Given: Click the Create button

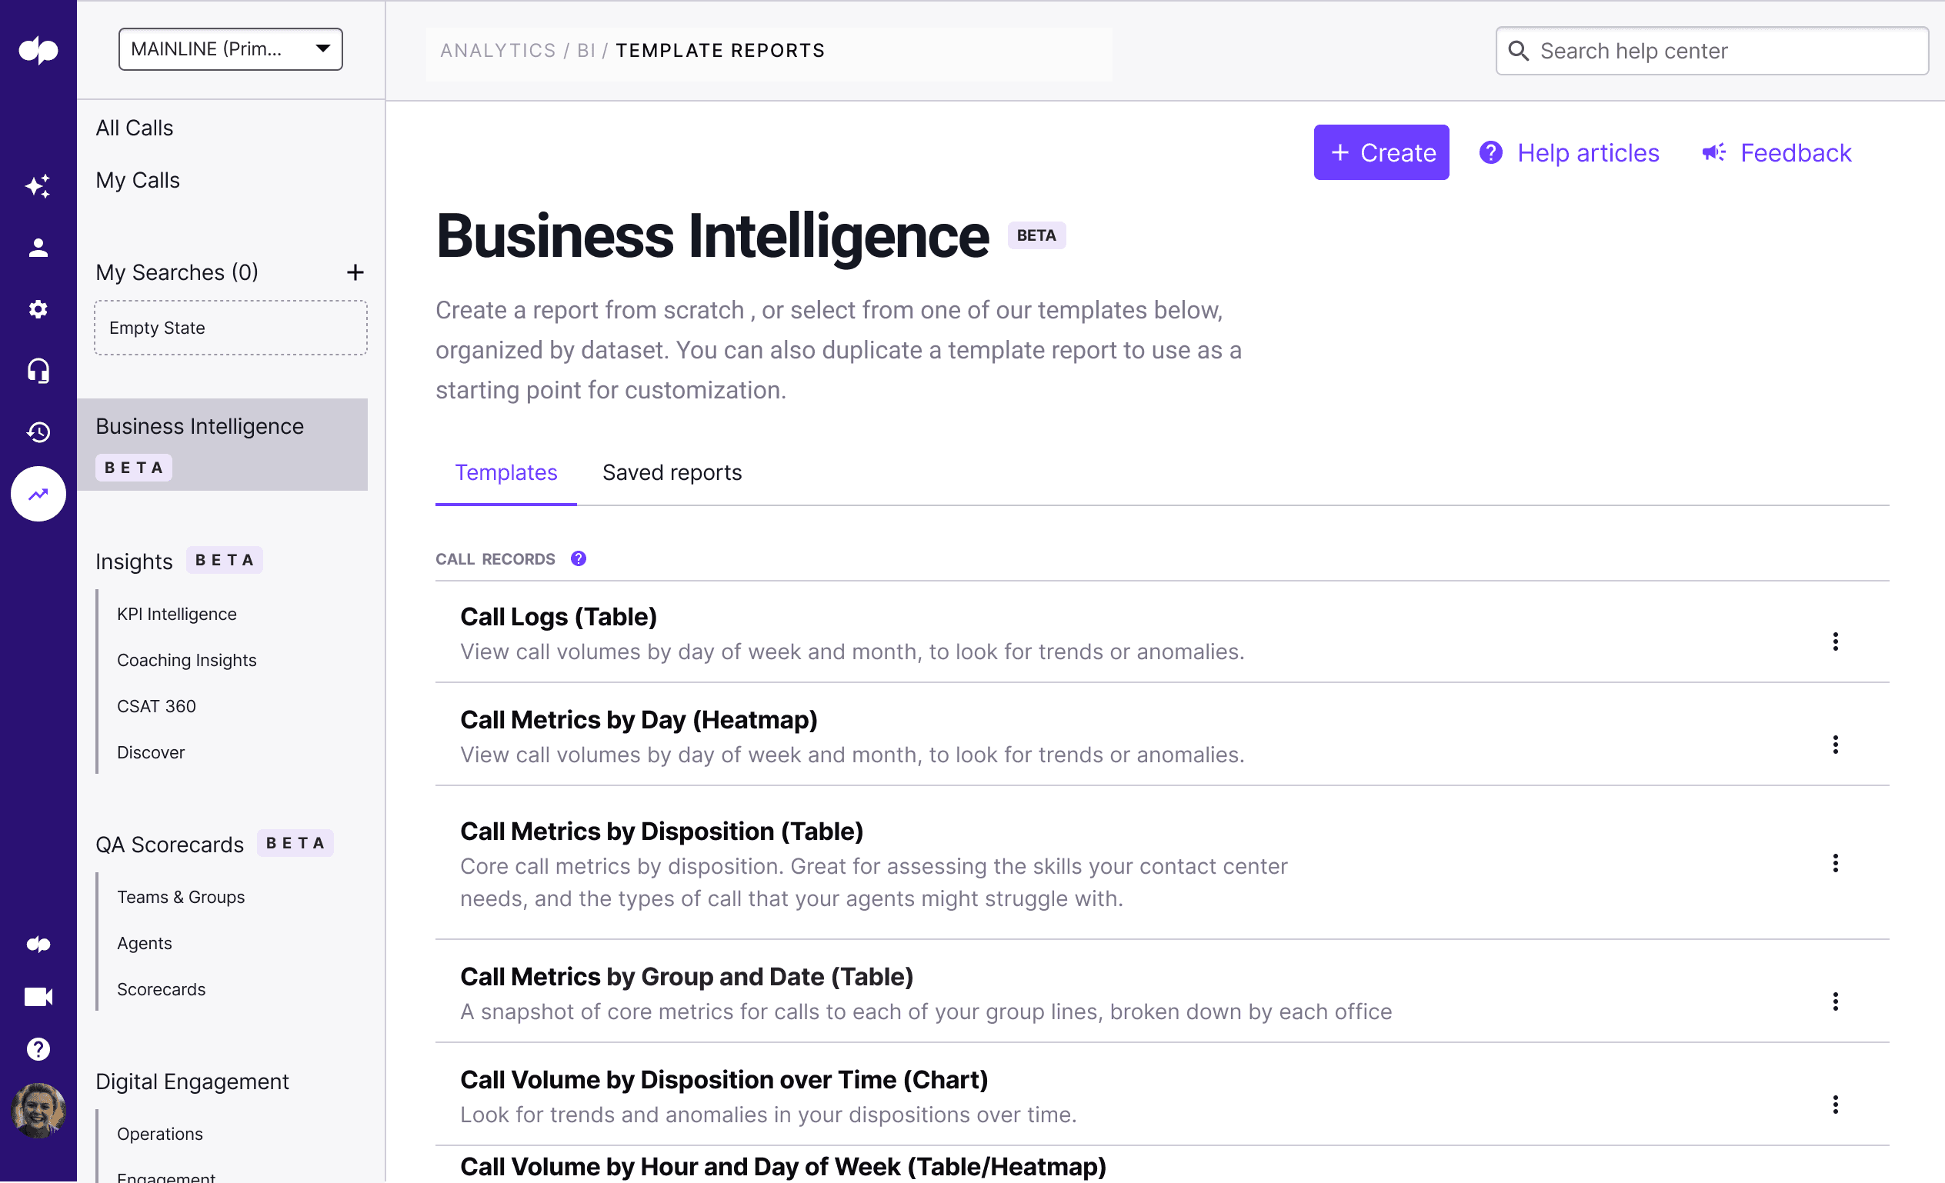Looking at the screenshot, I should click(1380, 153).
